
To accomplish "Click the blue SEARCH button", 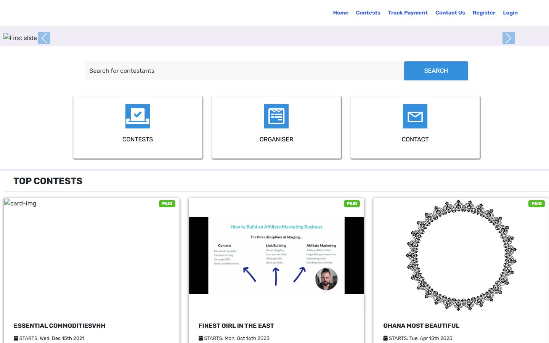I will [436, 71].
